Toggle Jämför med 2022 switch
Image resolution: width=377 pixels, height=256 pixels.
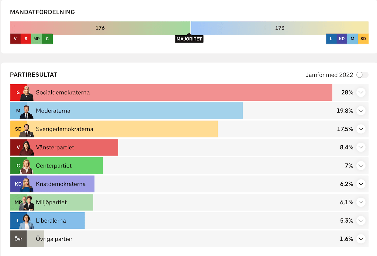click(362, 75)
